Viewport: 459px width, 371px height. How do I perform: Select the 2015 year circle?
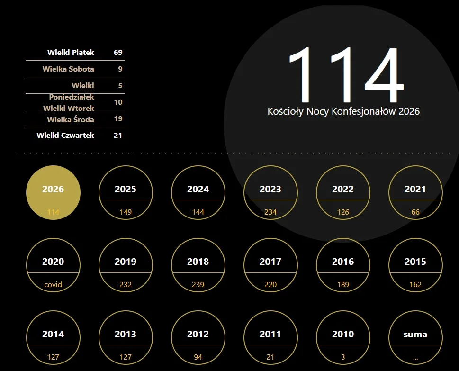pos(415,265)
